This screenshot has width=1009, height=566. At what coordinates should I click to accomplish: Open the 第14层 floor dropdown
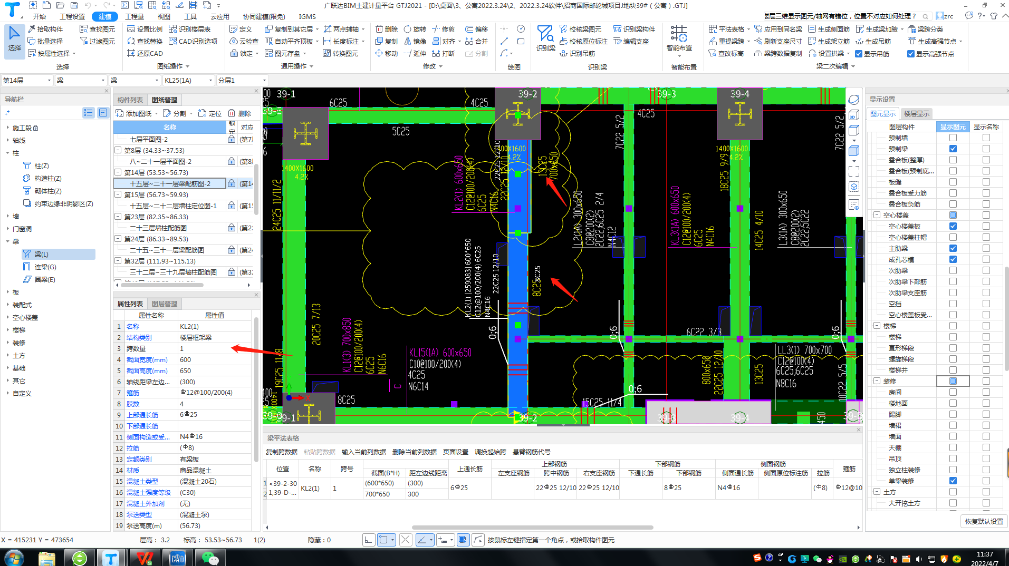pos(27,80)
